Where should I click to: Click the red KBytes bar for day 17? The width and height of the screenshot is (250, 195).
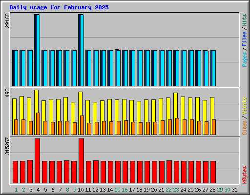point(132,172)
